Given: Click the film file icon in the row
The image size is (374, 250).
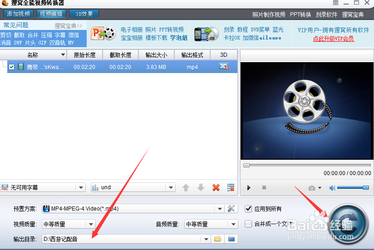Looking at the screenshot, I should point(21,67).
